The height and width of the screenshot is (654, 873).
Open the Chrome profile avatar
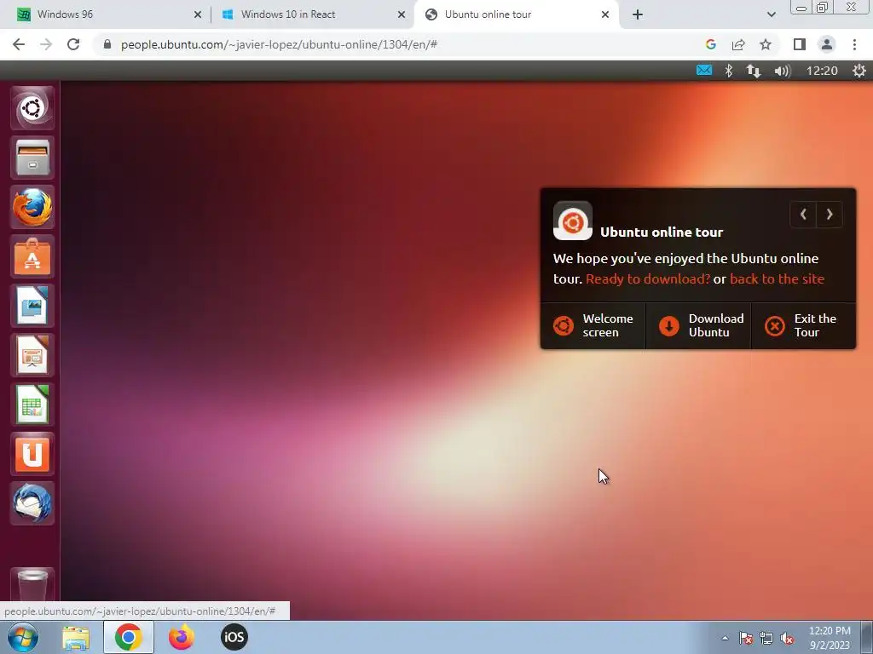[x=827, y=44]
